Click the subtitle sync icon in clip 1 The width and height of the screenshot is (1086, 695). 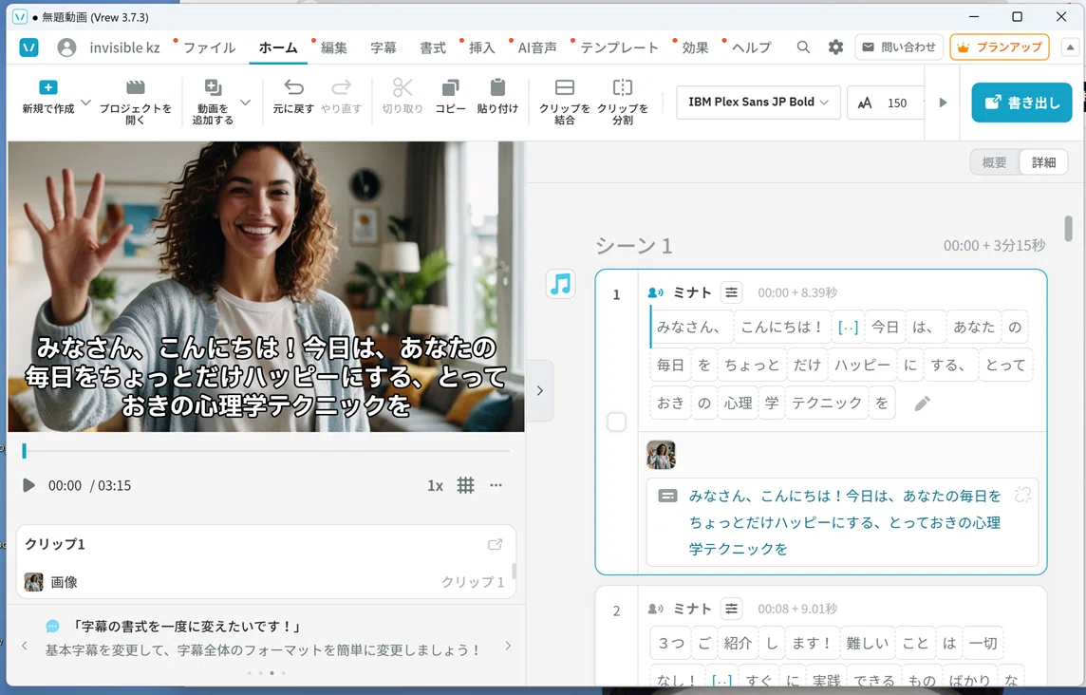point(1022,495)
